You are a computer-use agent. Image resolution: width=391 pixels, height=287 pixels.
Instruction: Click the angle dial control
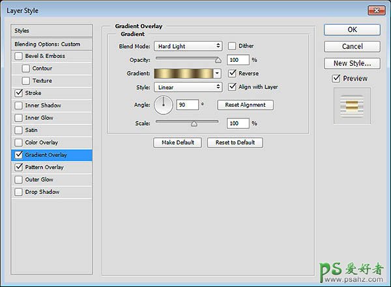(163, 104)
